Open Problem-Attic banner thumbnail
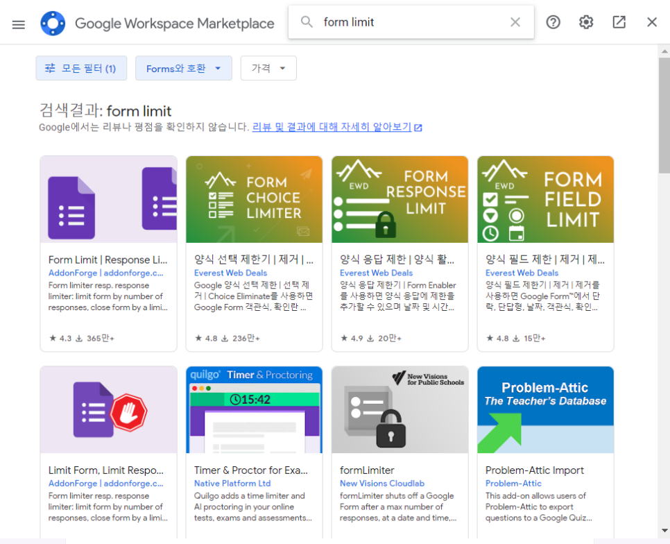 pos(546,410)
